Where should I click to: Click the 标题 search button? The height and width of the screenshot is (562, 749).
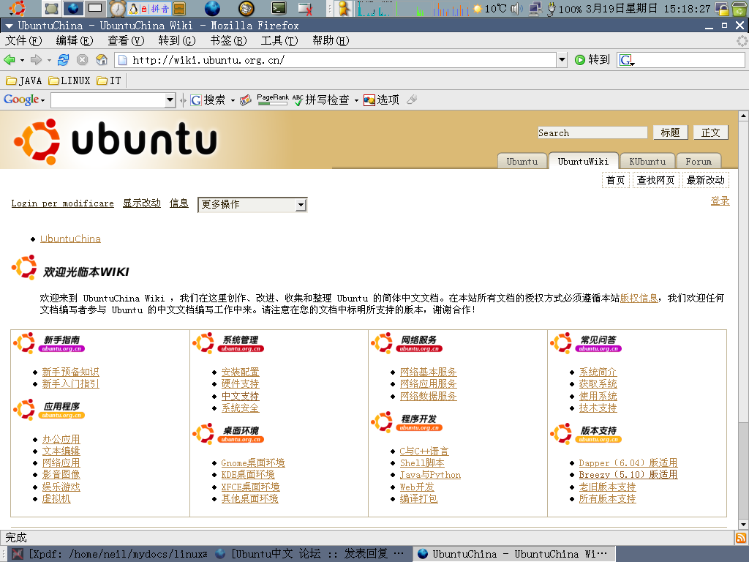(670, 132)
